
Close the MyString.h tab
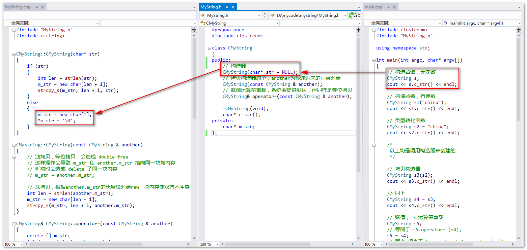click(233, 7)
